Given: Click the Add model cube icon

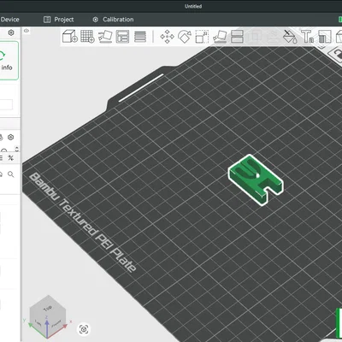Looking at the screenshot, I should [70, 37].
